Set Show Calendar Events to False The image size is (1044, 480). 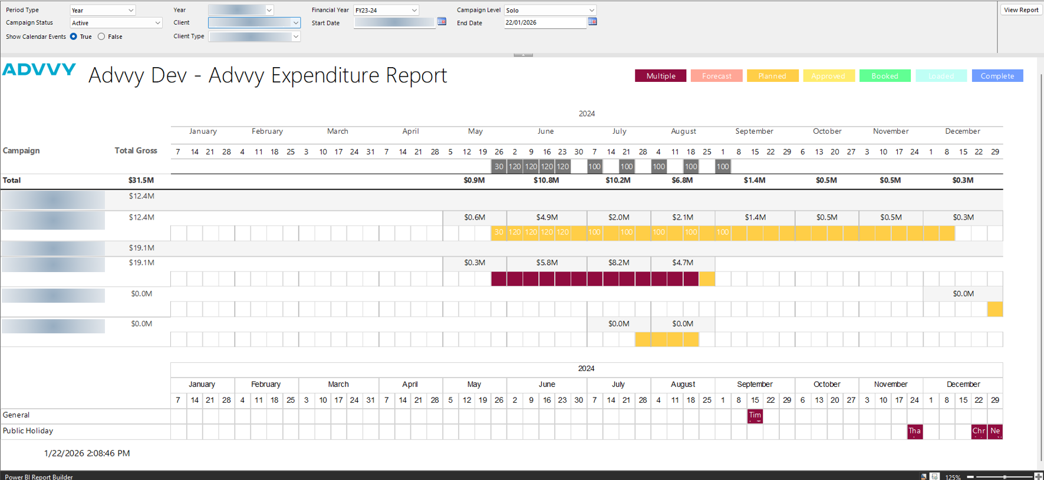tap(101, 37)
